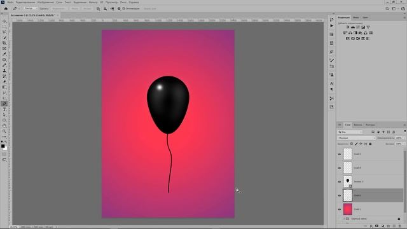Viewport: 407px width, 229px height.
Task: Add a Gradient Map adjustment
Action: point(368,38)
